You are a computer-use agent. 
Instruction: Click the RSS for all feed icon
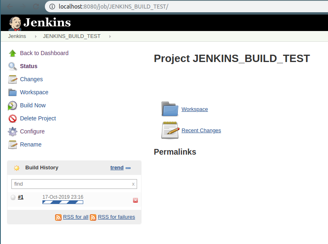coord(58,217)
